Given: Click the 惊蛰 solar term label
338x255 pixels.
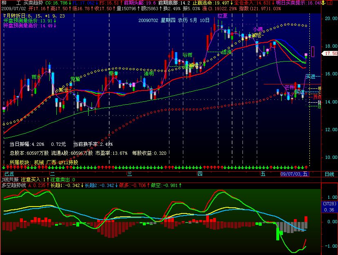Looking at the screenshot, I should [x=76, y=79].
